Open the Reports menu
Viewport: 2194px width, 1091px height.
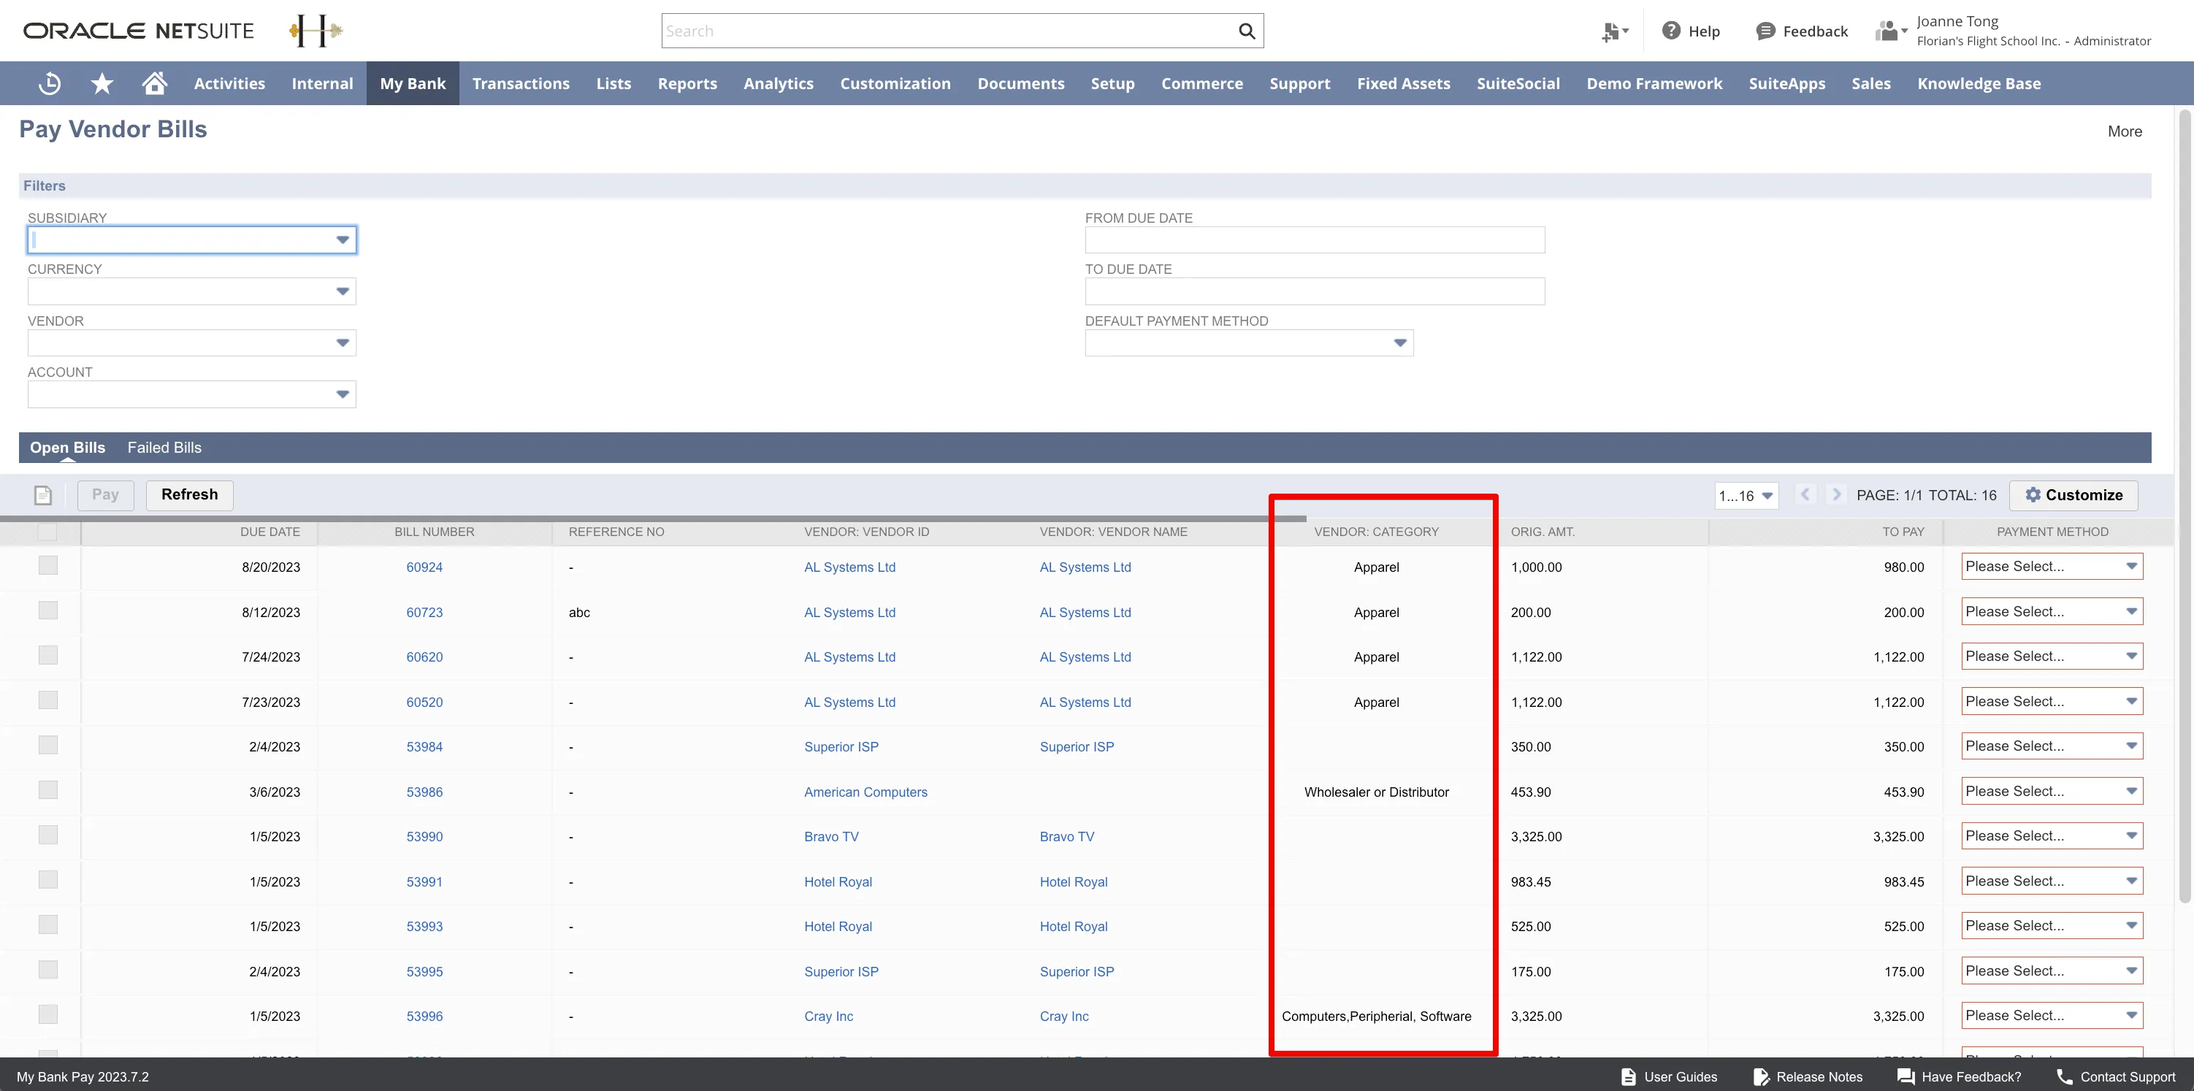click(687, 83)
